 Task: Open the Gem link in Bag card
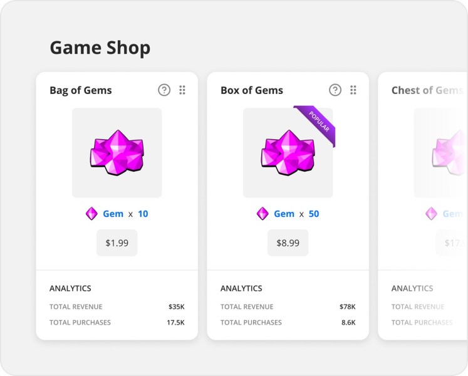pos(113,214)
